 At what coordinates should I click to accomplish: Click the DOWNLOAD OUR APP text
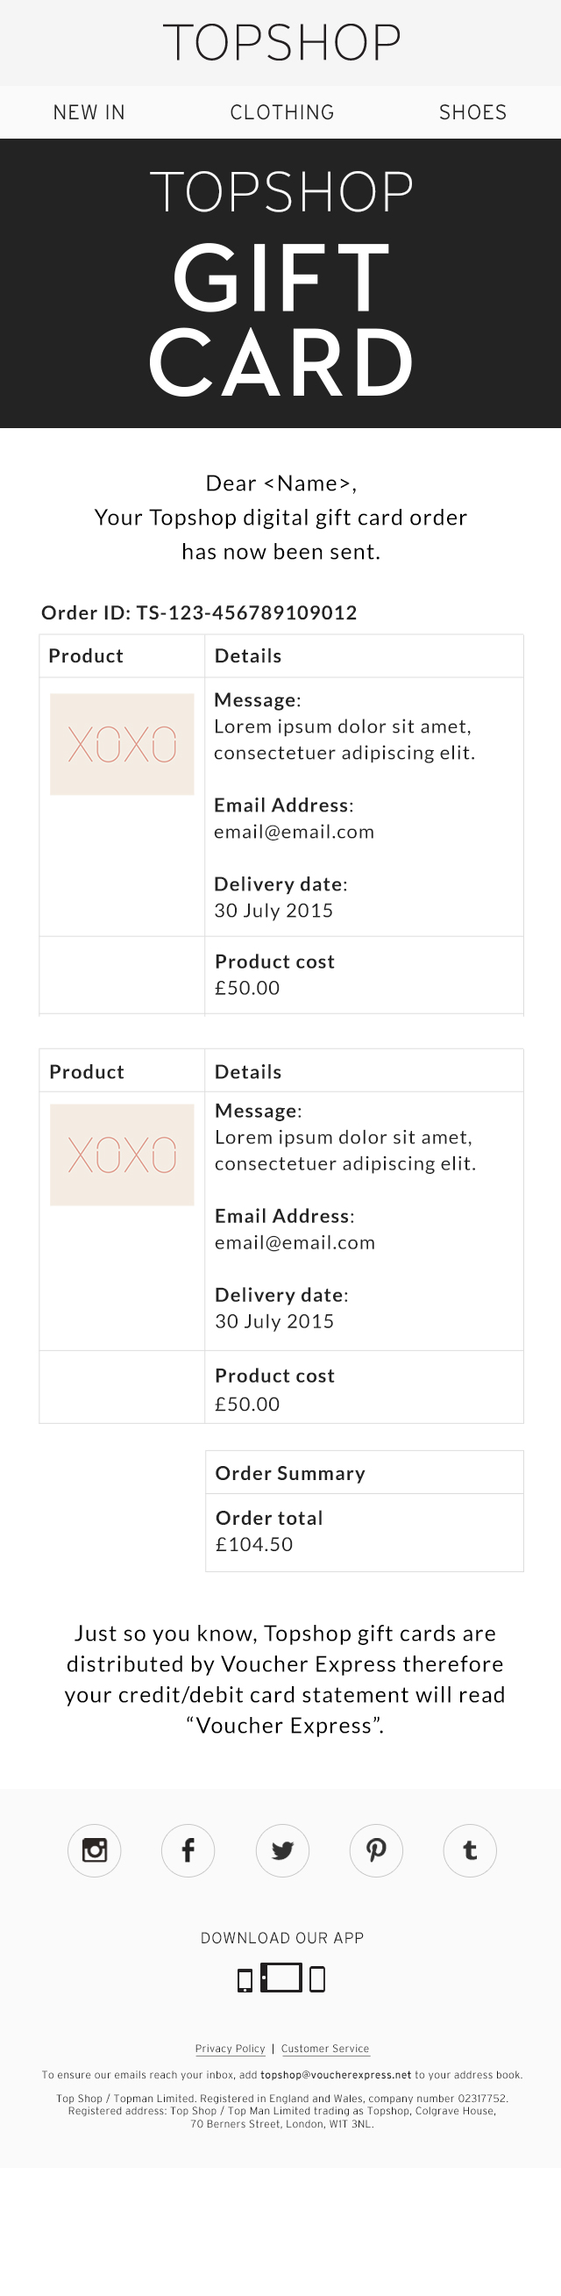pyautogui.click(x=281, y=1938)
